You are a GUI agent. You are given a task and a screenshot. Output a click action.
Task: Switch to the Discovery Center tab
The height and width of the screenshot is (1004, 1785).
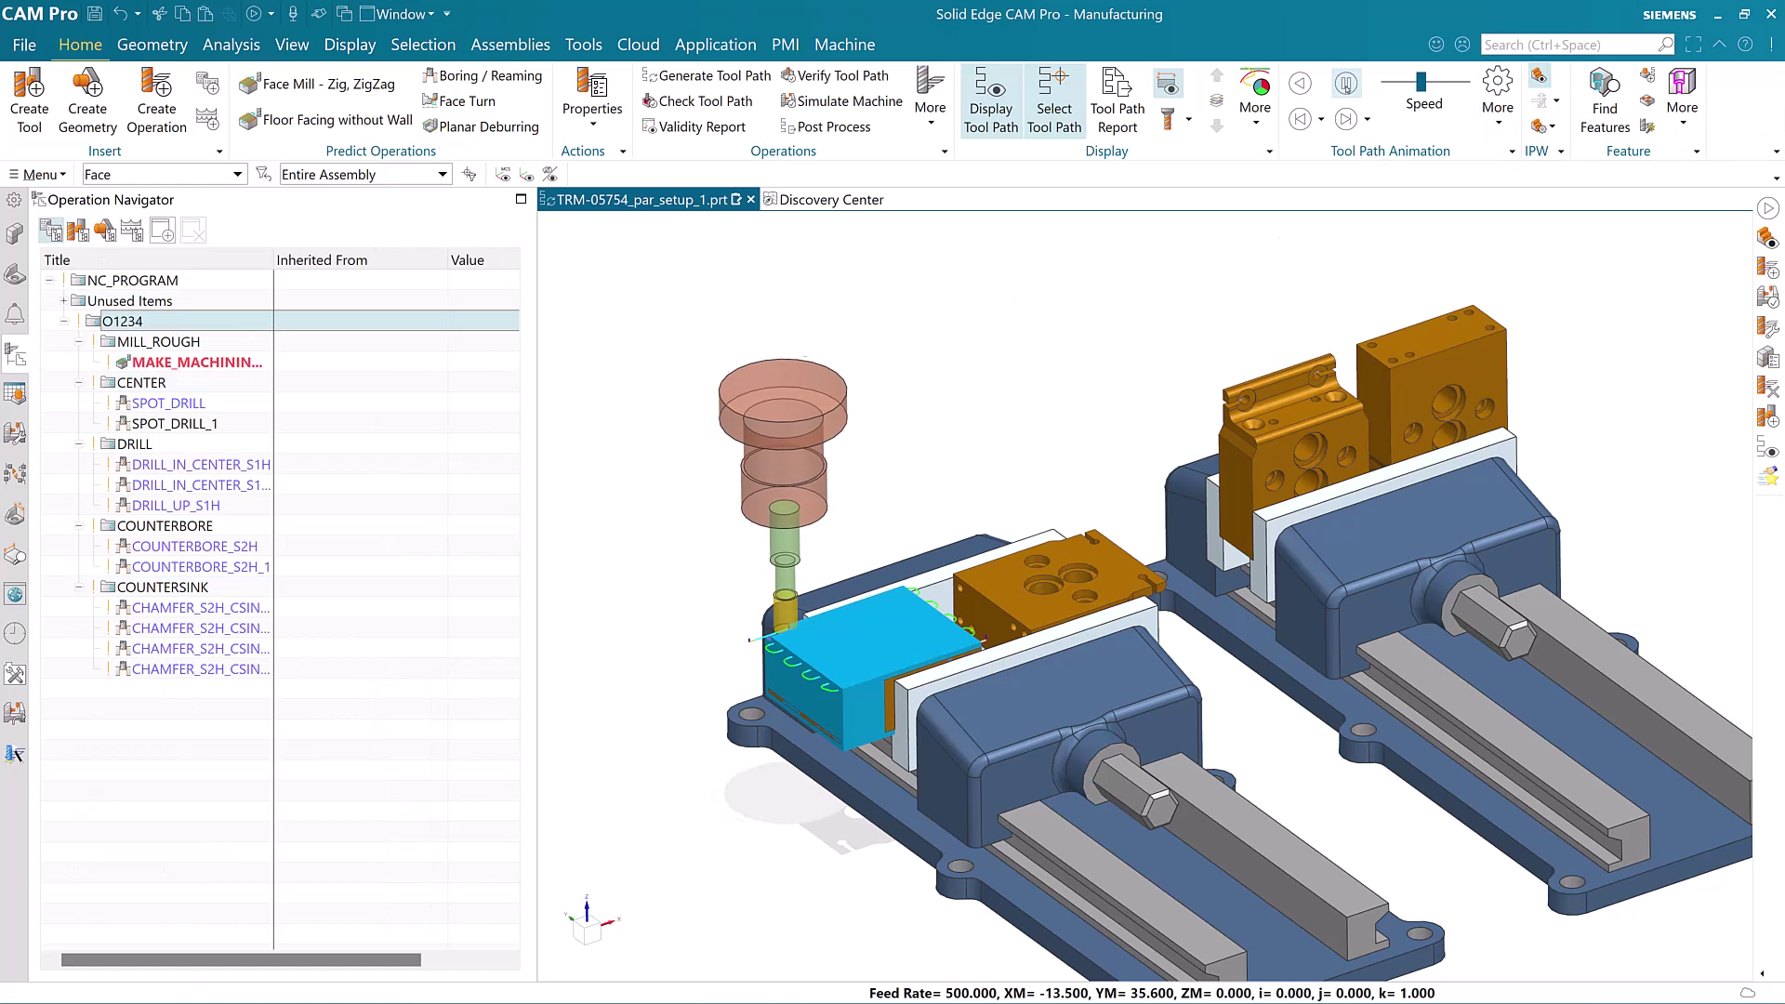pos(823,199)
